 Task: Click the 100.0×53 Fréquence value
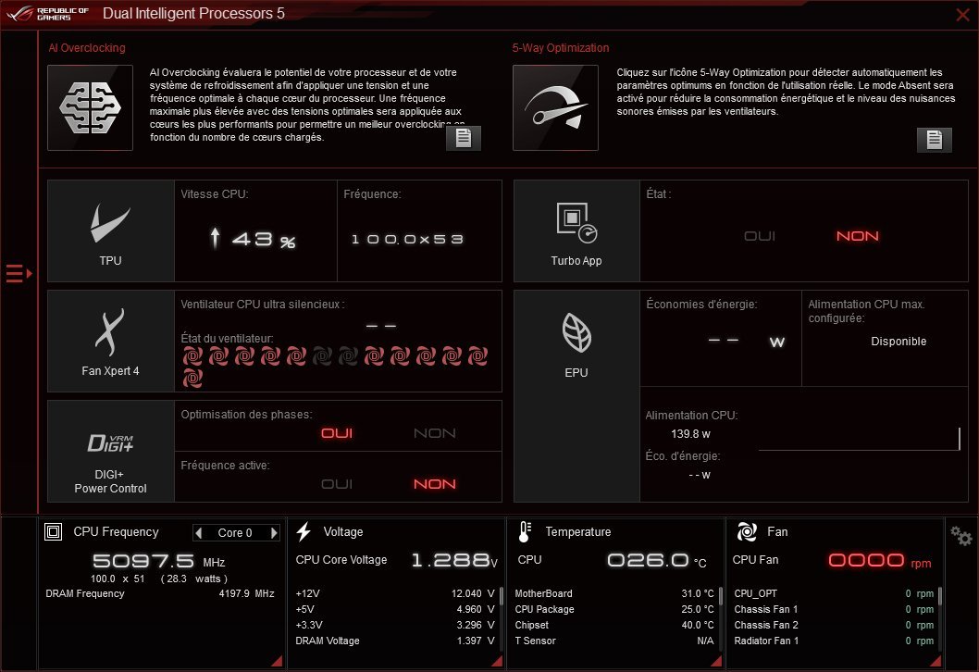408,239
